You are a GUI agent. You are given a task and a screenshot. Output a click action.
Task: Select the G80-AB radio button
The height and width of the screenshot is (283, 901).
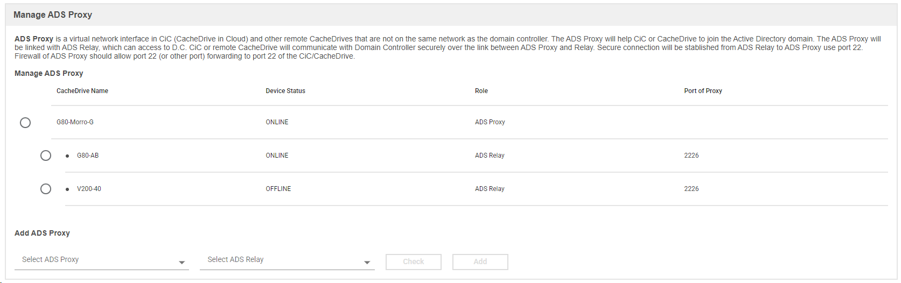tap(46, 155)
